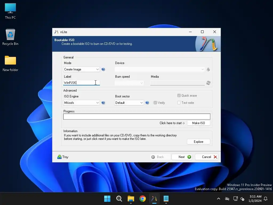Click the cloud sync tray icon

click(227, 199)
